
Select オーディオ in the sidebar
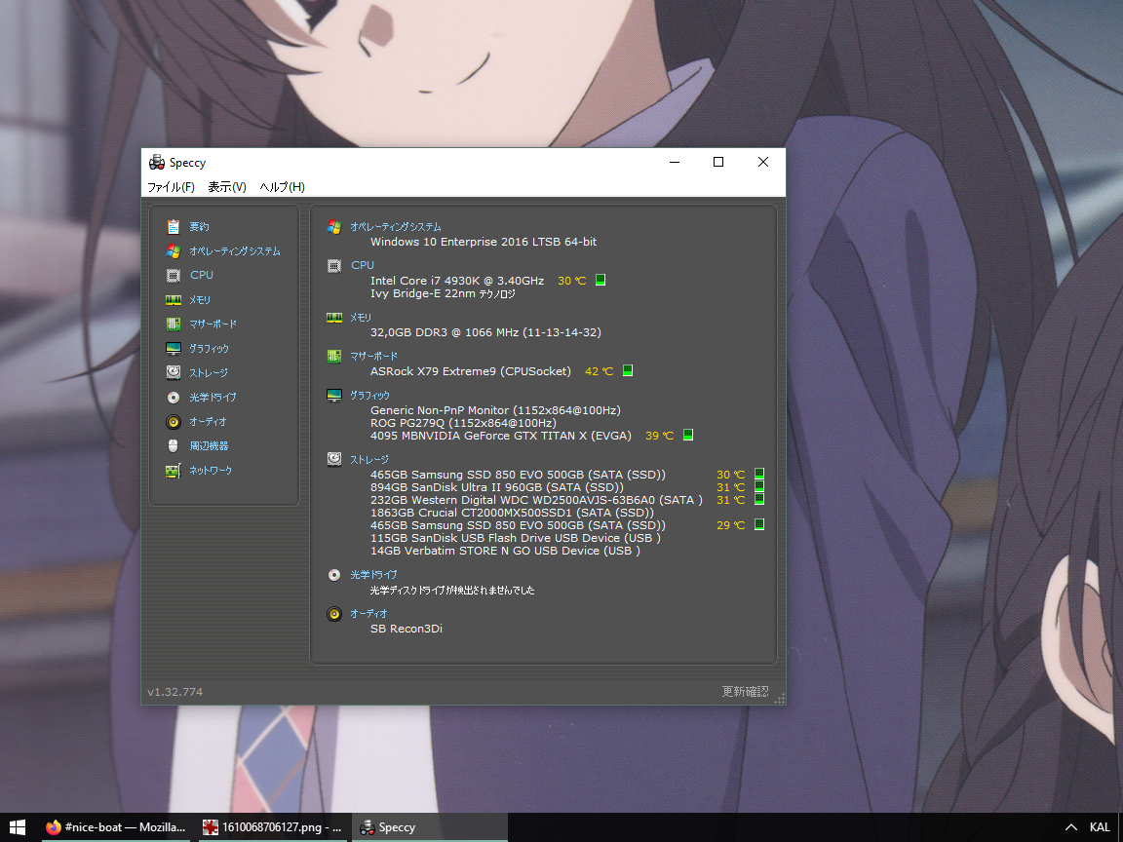tap(208, 422)
